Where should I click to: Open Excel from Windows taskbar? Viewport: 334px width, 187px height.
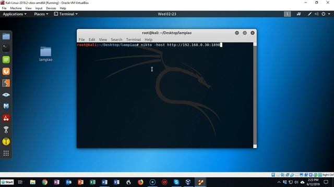[x=93, y=182]
